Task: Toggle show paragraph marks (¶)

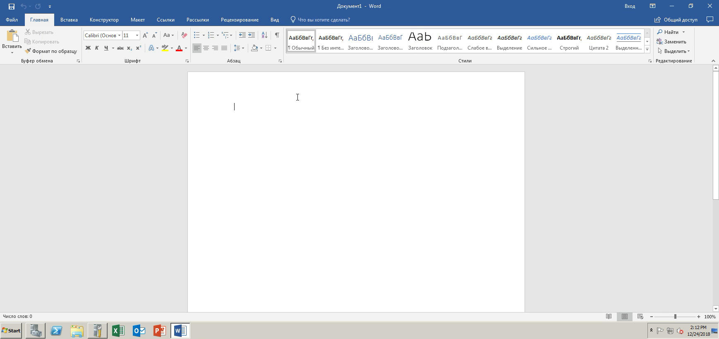Action: click(277, 35)
